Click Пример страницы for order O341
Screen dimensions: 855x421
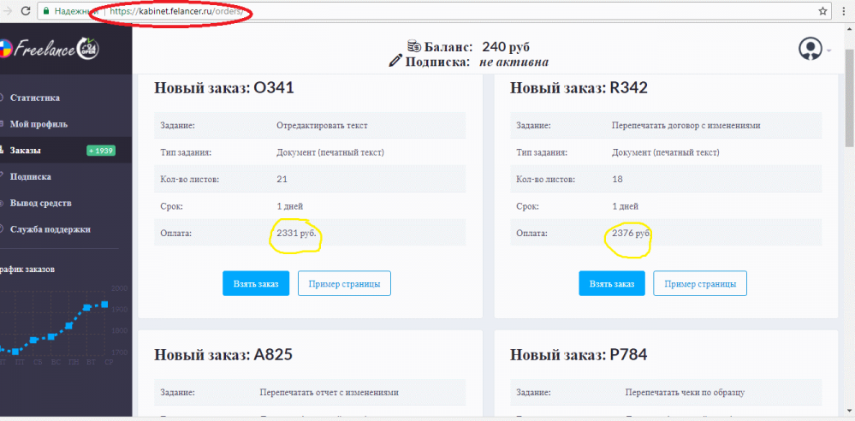(x=344, y=283)
